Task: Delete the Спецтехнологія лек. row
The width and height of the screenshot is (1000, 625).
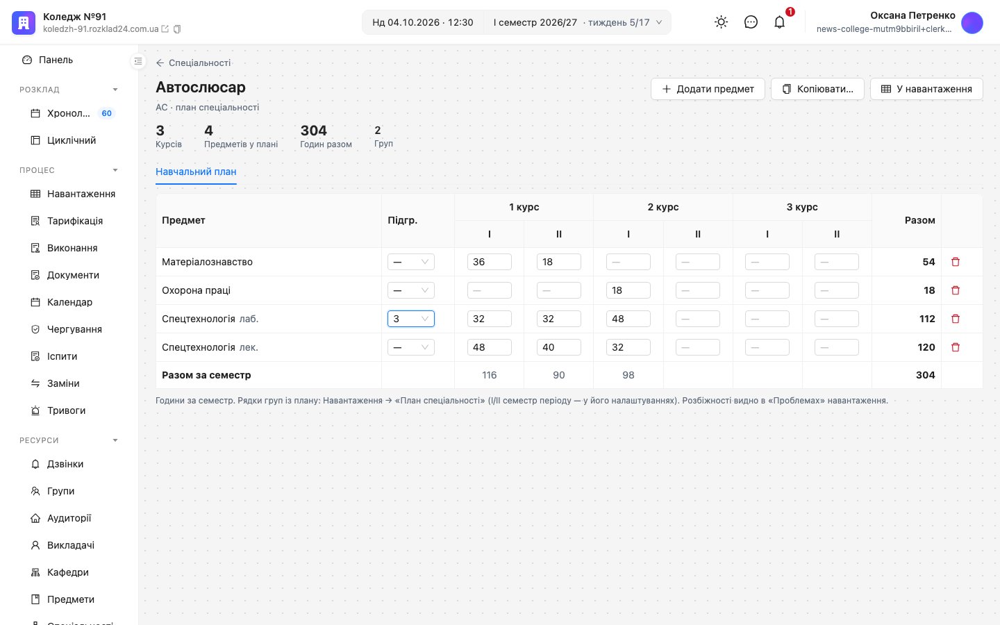Action: pyautogui.click(x=956, y=347)
